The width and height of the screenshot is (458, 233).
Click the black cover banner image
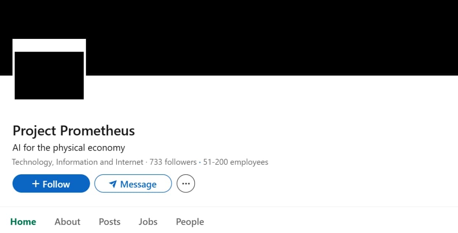[267, 37]
